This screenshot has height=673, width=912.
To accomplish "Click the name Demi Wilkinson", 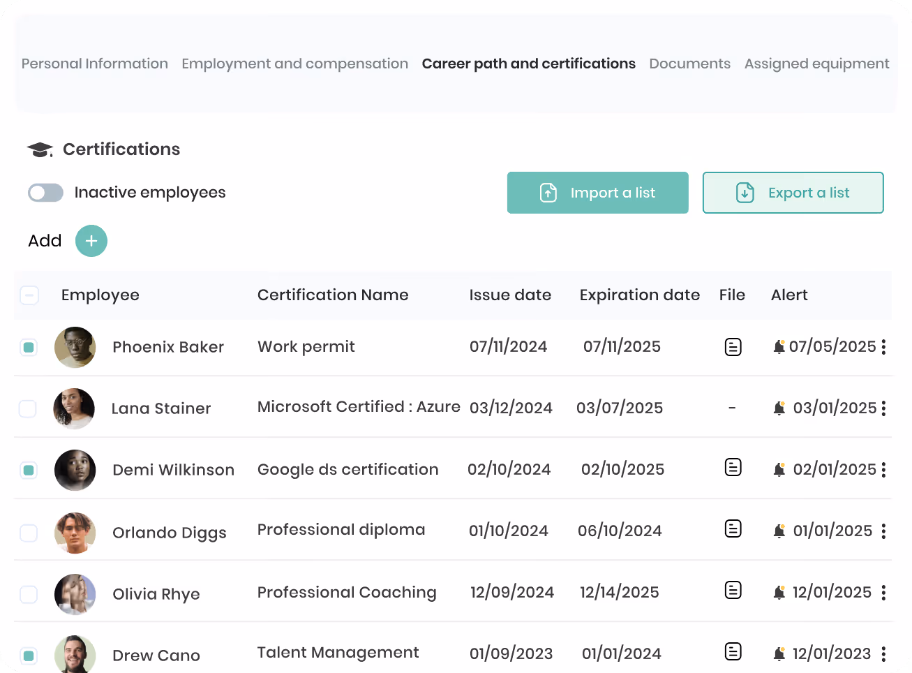I will tap(174, 470).
